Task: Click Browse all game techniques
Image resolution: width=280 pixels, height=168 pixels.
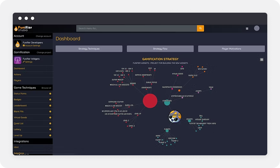Action: (x=46, y=88)
